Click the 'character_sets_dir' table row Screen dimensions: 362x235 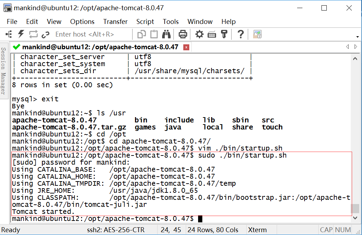(132, 71)
